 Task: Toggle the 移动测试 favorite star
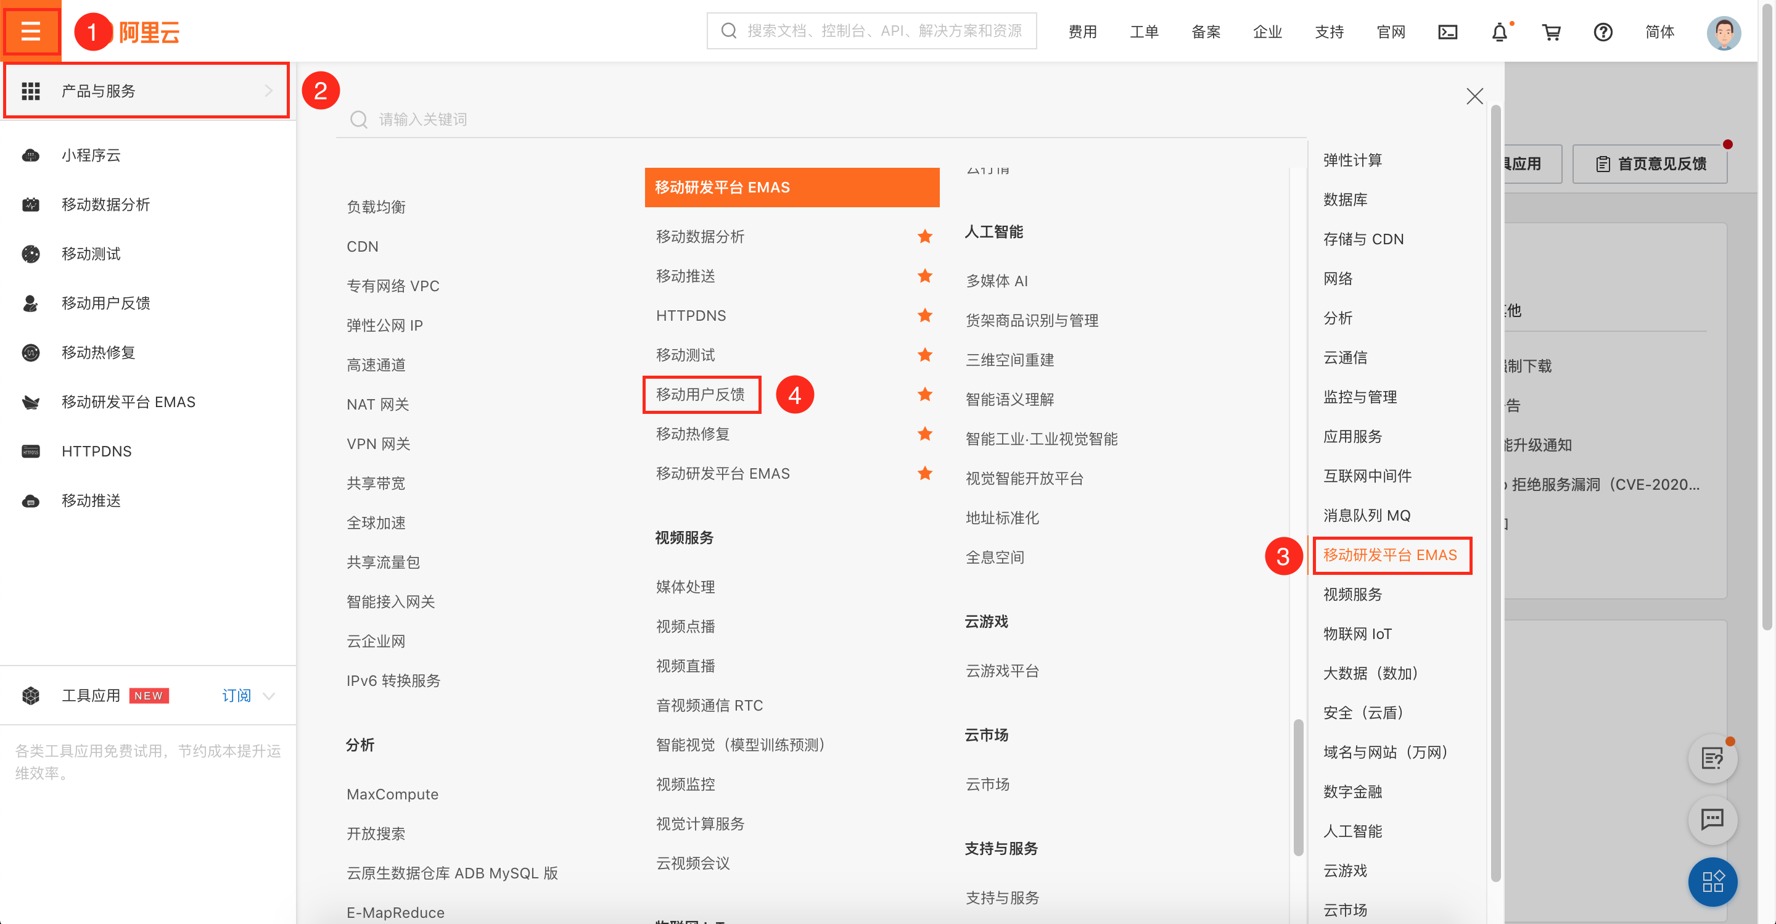pos(924,355)
